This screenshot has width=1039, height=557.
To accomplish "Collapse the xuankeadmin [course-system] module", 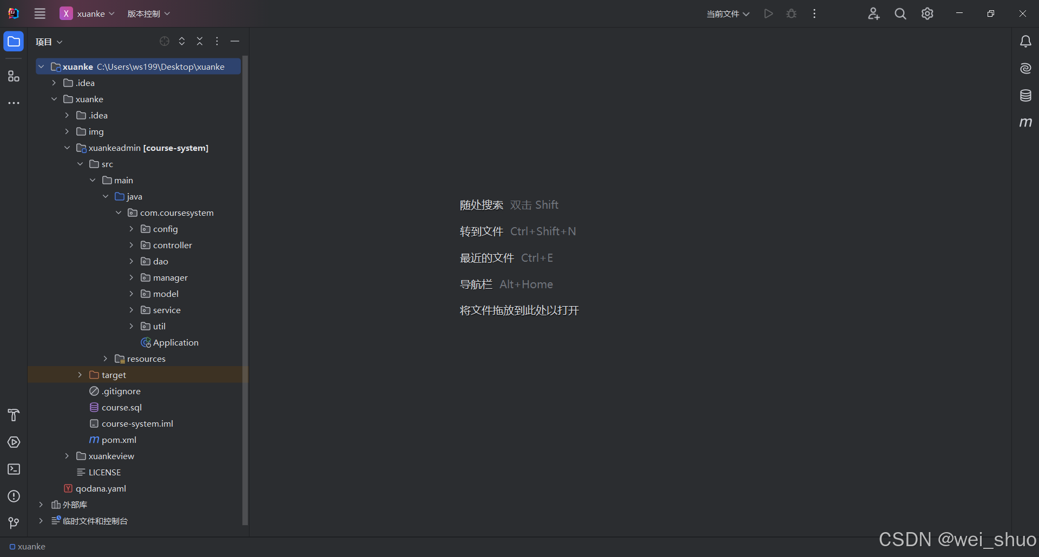I will pyautogui.click(x=67, y=148).
